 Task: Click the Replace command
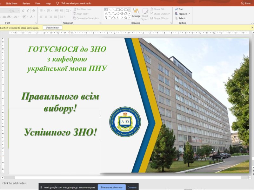(x=182, y=14)
